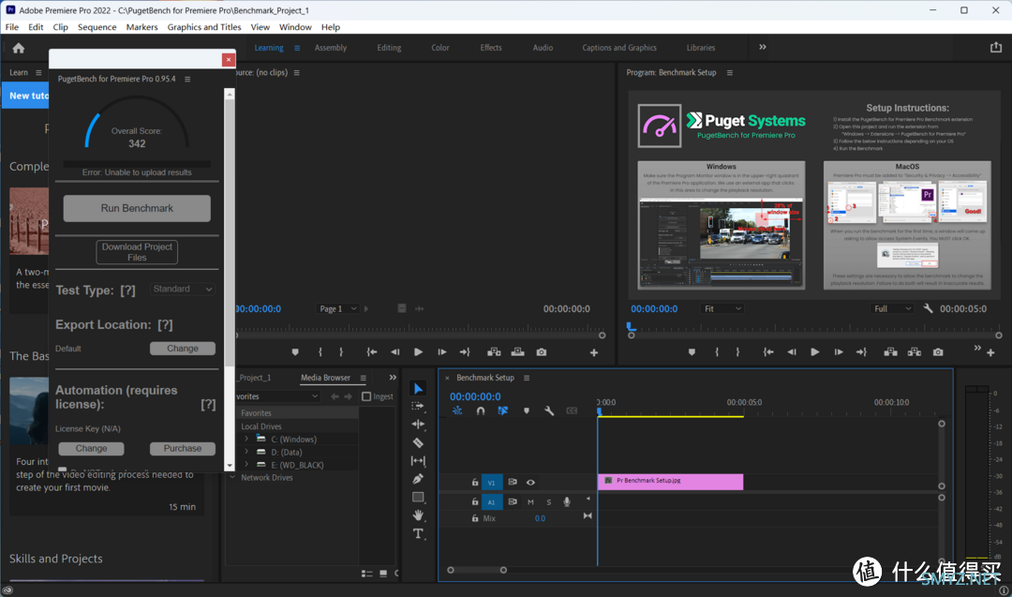
Task: Select the Type tool
Action: [418, 534]
